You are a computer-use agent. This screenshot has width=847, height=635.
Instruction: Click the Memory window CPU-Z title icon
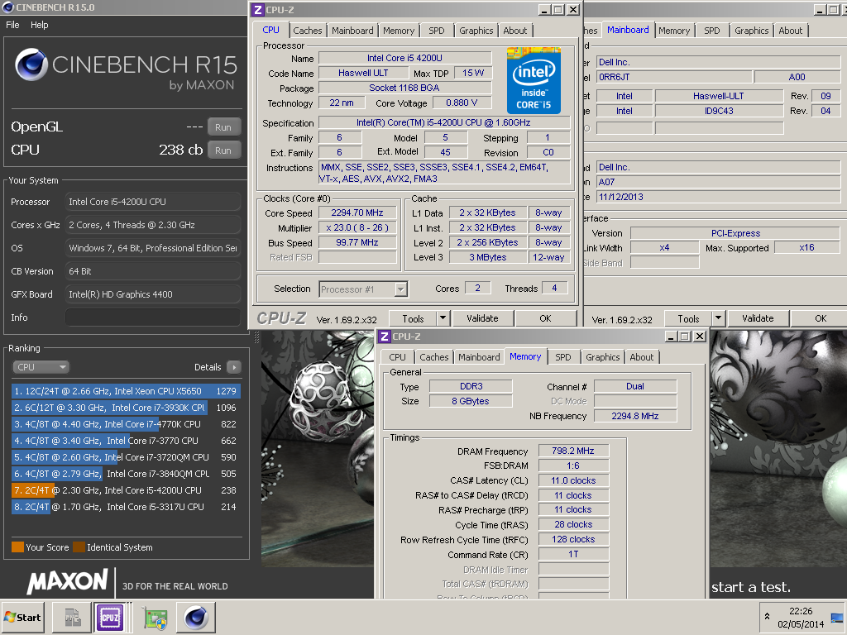point(384,337)
